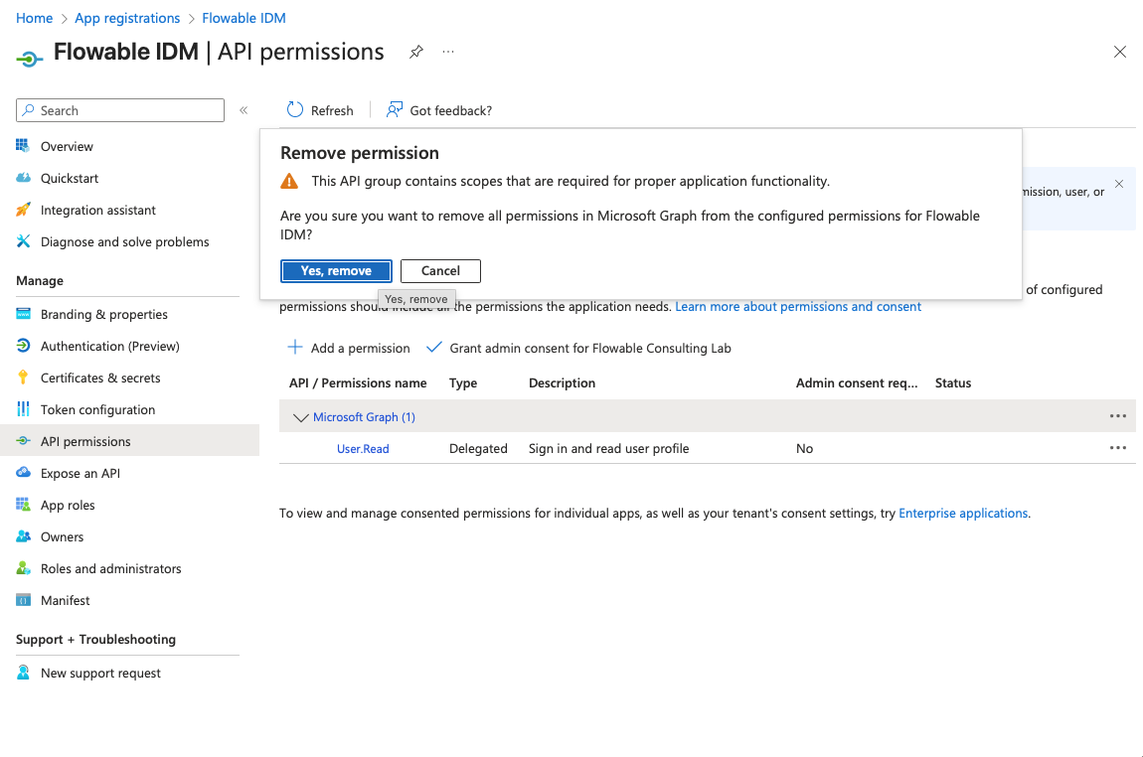This screenshot has height=757, width=1143.
Task: Open the Got feedback option
Action: [x=439, y=110]
